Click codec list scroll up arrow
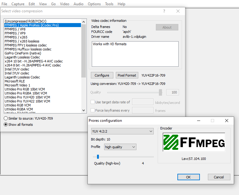The image size is (239, 195). (83, 22)
